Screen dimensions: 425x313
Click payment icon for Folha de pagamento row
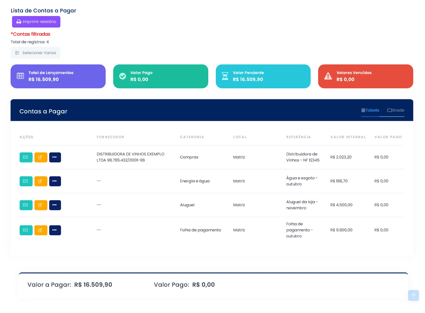(x=26, y=230)
